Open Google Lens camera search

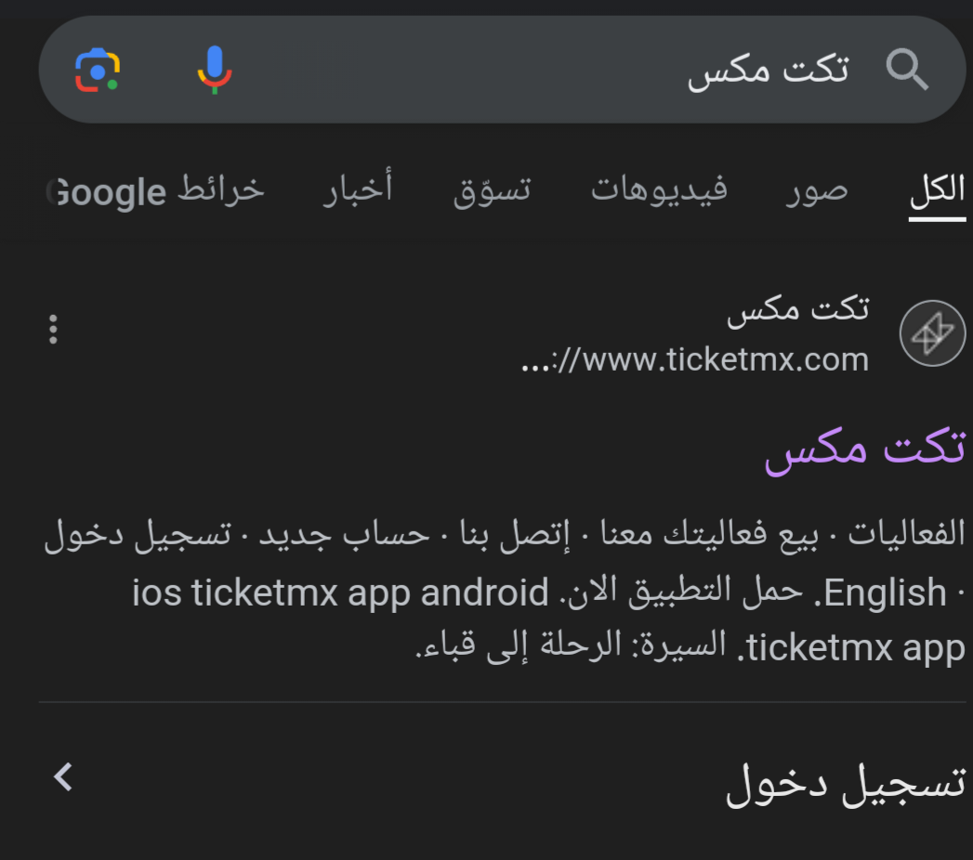(x=98, y=70)
